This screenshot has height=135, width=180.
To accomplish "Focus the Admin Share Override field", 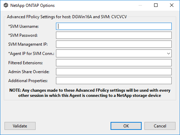I will coord(114,72).
